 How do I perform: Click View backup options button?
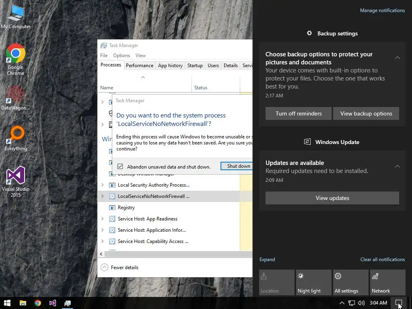366,113
